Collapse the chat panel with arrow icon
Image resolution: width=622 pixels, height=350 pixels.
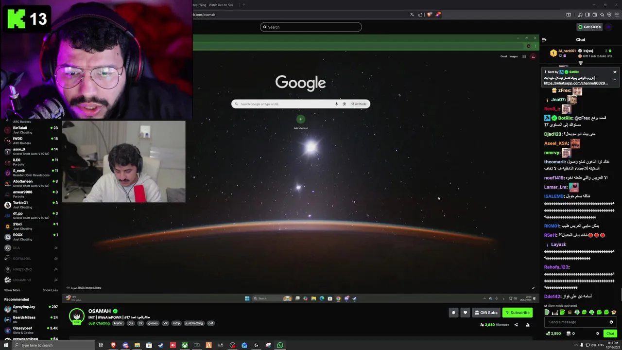[x=544, y=39]
